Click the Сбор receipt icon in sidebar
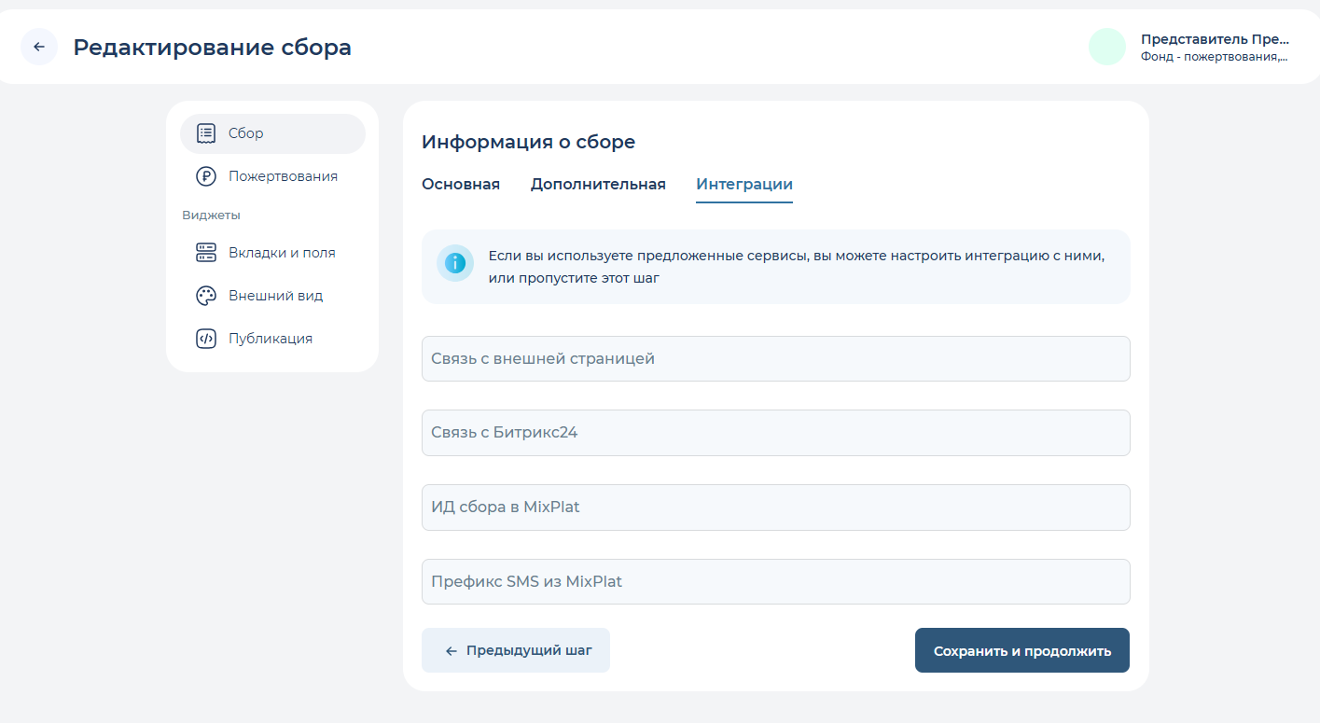 point(206,133)
